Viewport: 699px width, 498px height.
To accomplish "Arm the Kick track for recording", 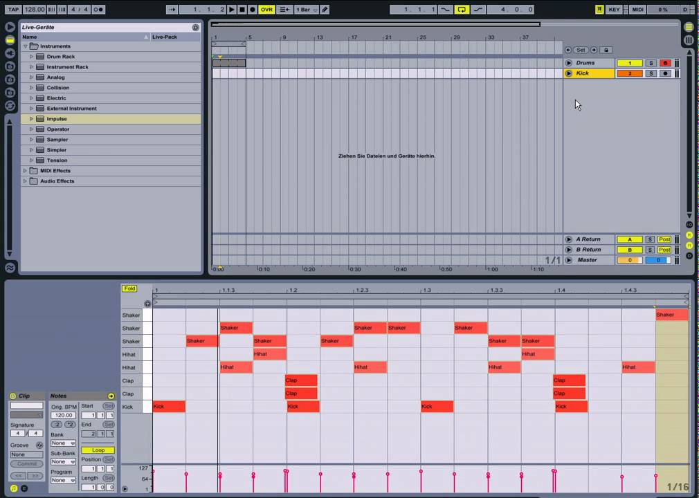I will click(x=665, y=73).
